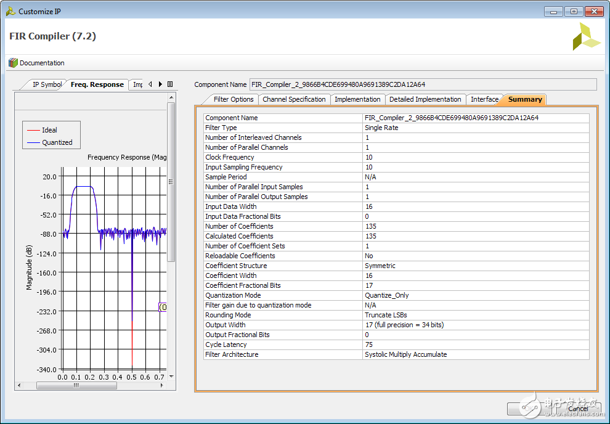Viewport: 610px width, 424px height.
Task: Open the Interface tab
Action: point(484,99)
